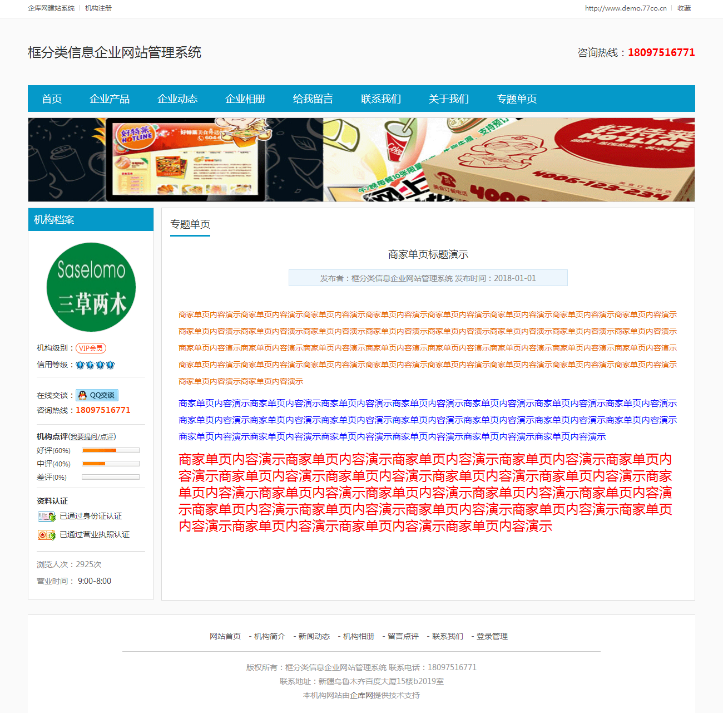
Task: Click the 收藏 link in top bar
Action: coord(684,8)
